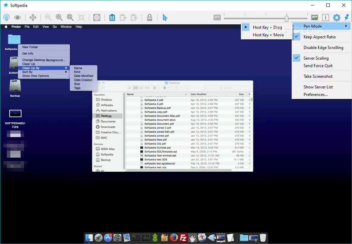Viewport: 352px width, 244px height.
Task: Choose Get Info in context menu
Action: [44, 53]
